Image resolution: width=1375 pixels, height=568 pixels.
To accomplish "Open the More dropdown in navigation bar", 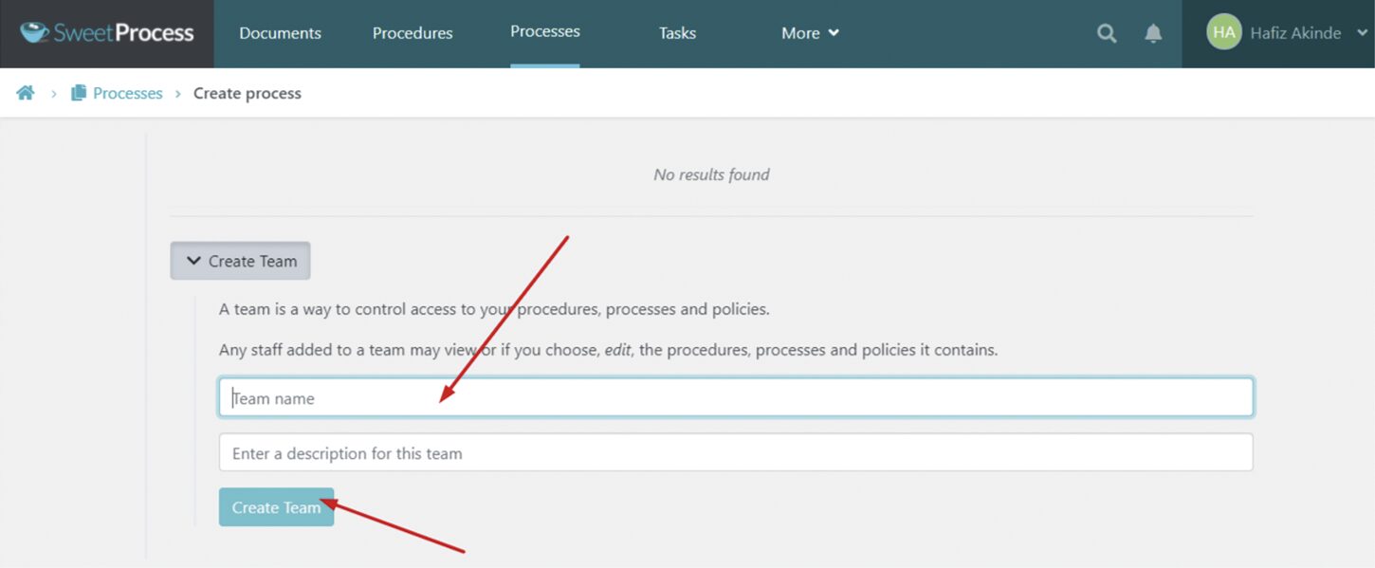I will (800, 33).
